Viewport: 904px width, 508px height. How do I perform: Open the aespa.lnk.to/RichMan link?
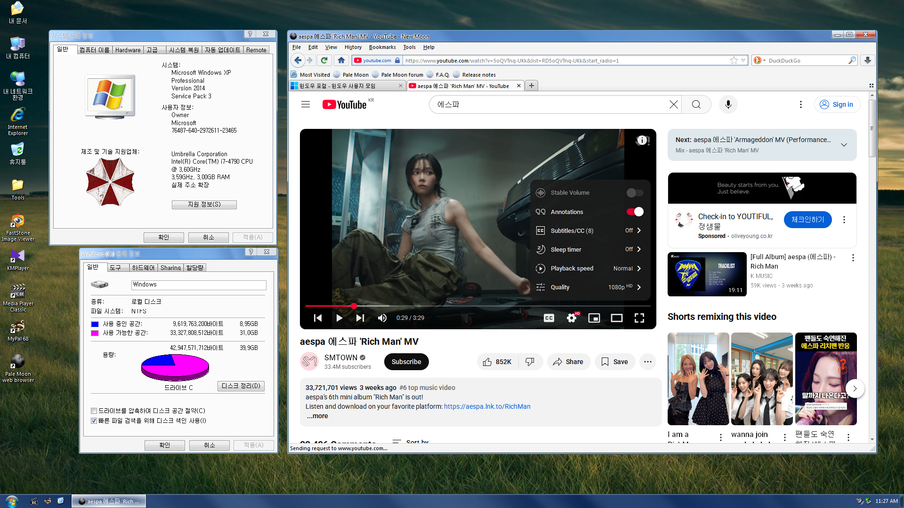[487, 406]
